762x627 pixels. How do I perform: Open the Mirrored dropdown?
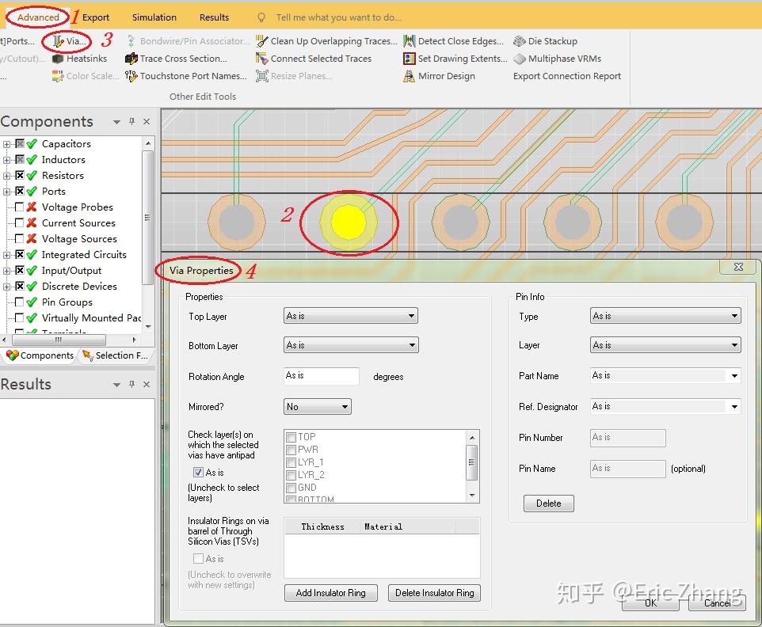(318, 407)
